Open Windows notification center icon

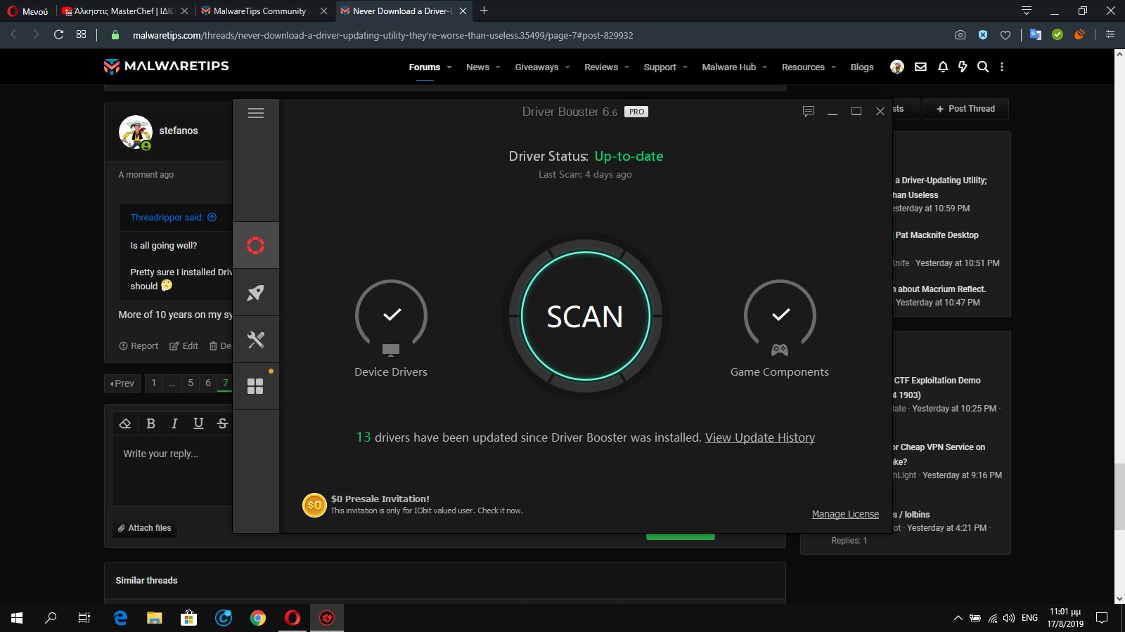point(1102,618)
